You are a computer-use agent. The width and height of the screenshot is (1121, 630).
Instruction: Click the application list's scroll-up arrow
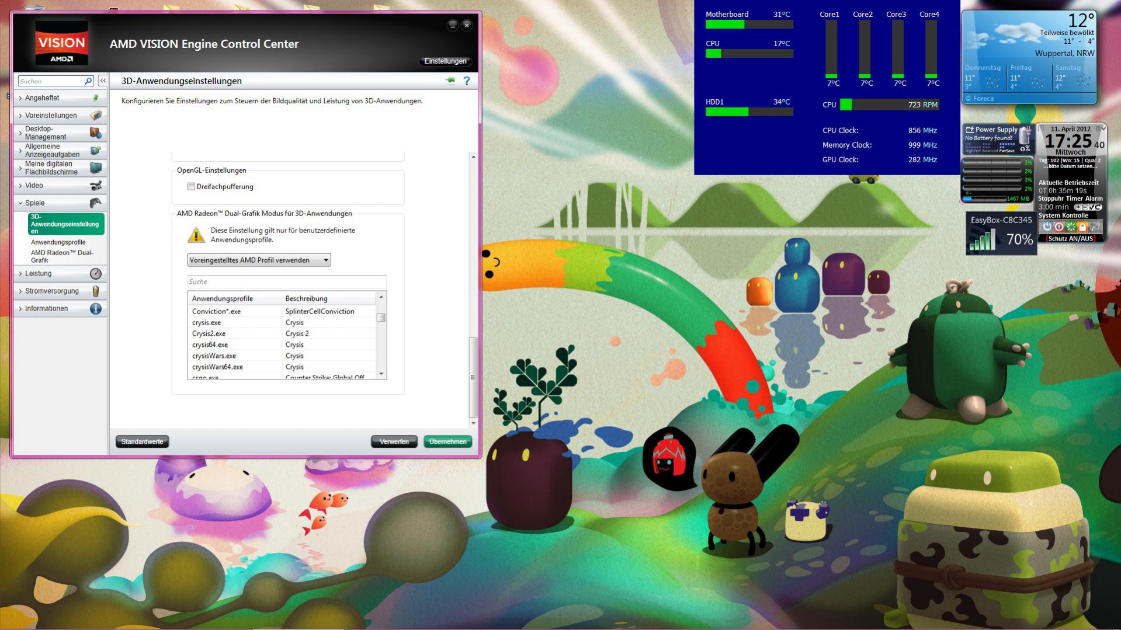pyautogui.click(x=381, y=297)
